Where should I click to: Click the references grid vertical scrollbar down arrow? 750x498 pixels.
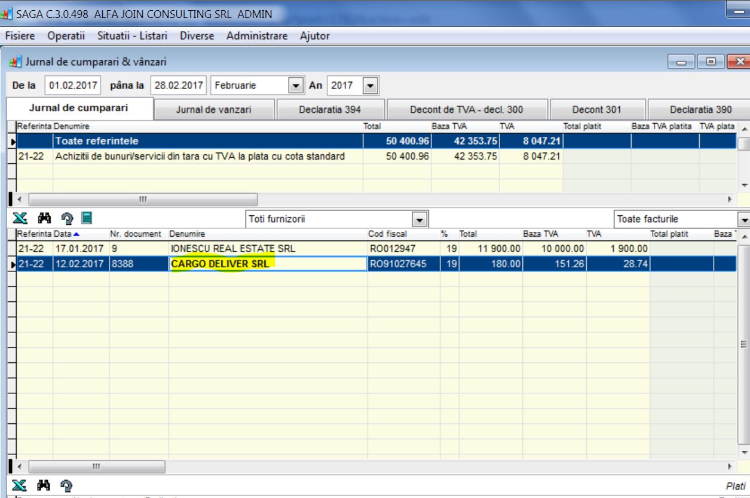(744, 185)
